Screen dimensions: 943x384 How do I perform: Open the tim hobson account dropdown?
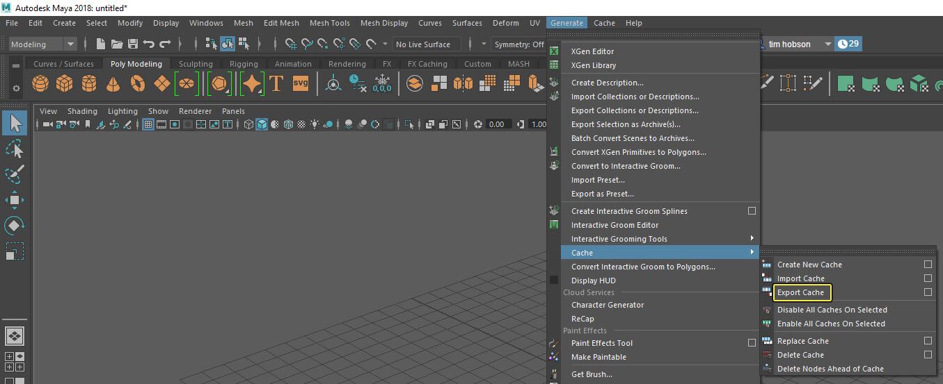(827, 44)
